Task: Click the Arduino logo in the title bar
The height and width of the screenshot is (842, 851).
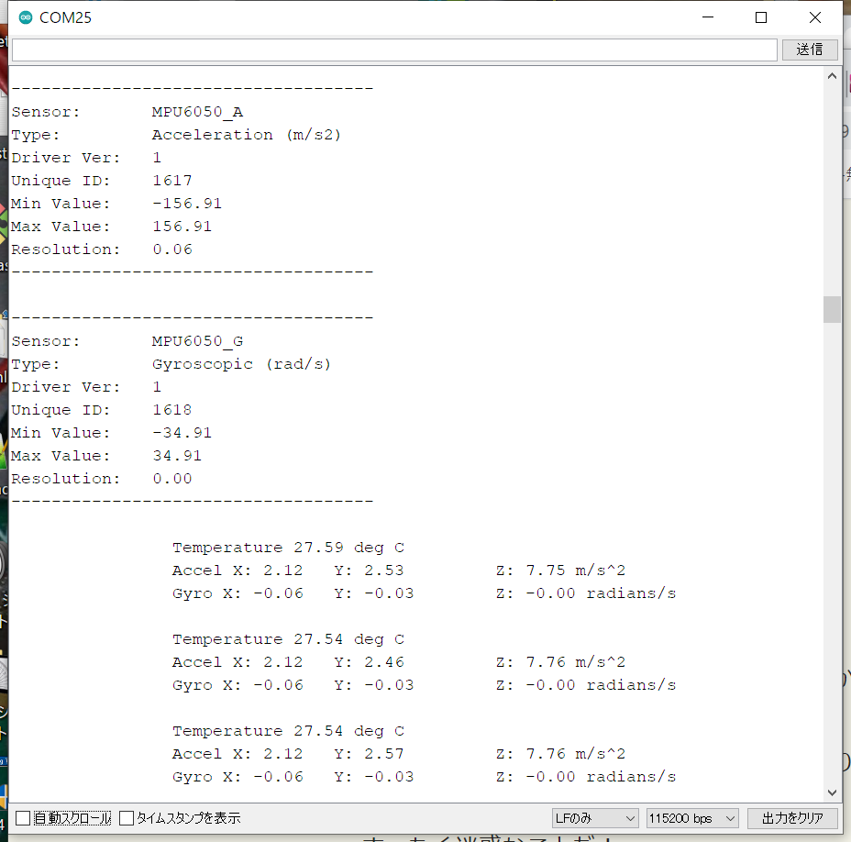Action: [25, 18]
